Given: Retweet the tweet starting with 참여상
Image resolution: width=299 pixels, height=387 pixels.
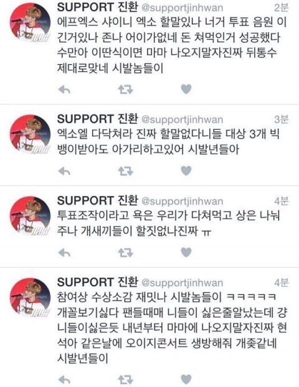Looking at the screenshot, I should point(126,380).
